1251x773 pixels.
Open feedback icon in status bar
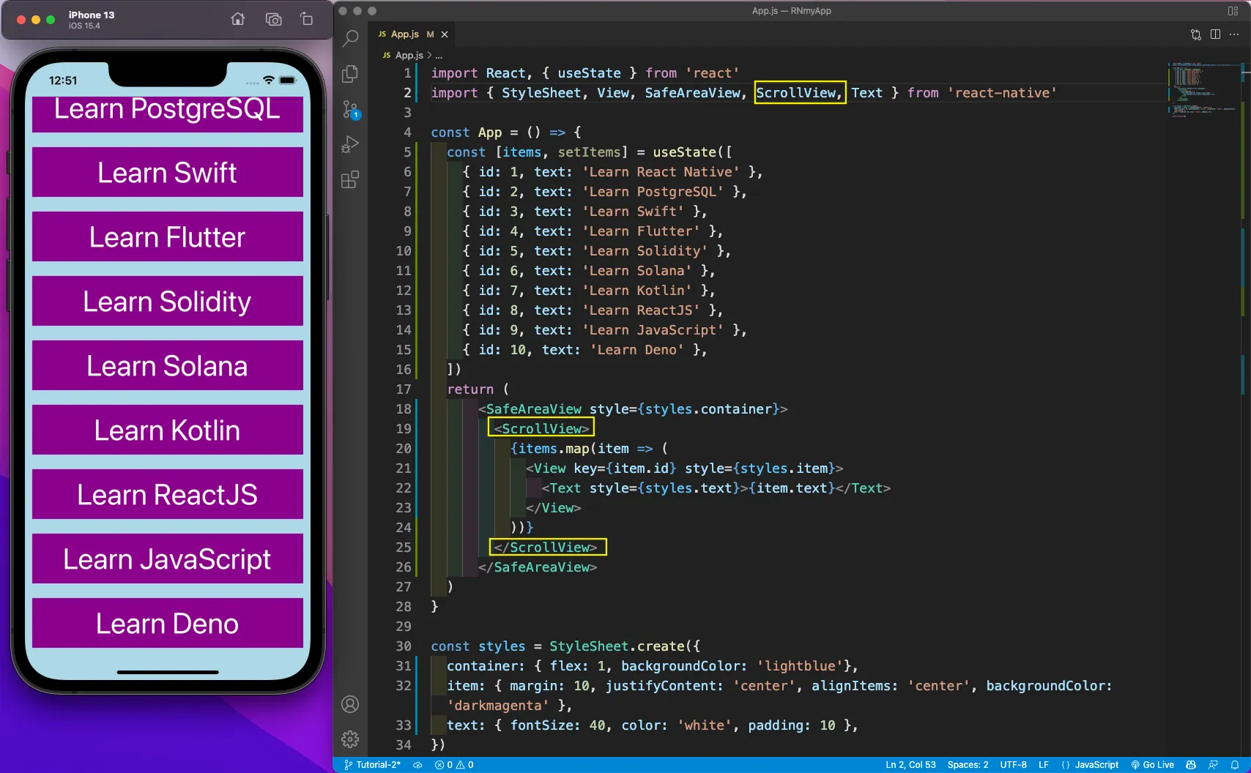click(x=1213, y=764)
